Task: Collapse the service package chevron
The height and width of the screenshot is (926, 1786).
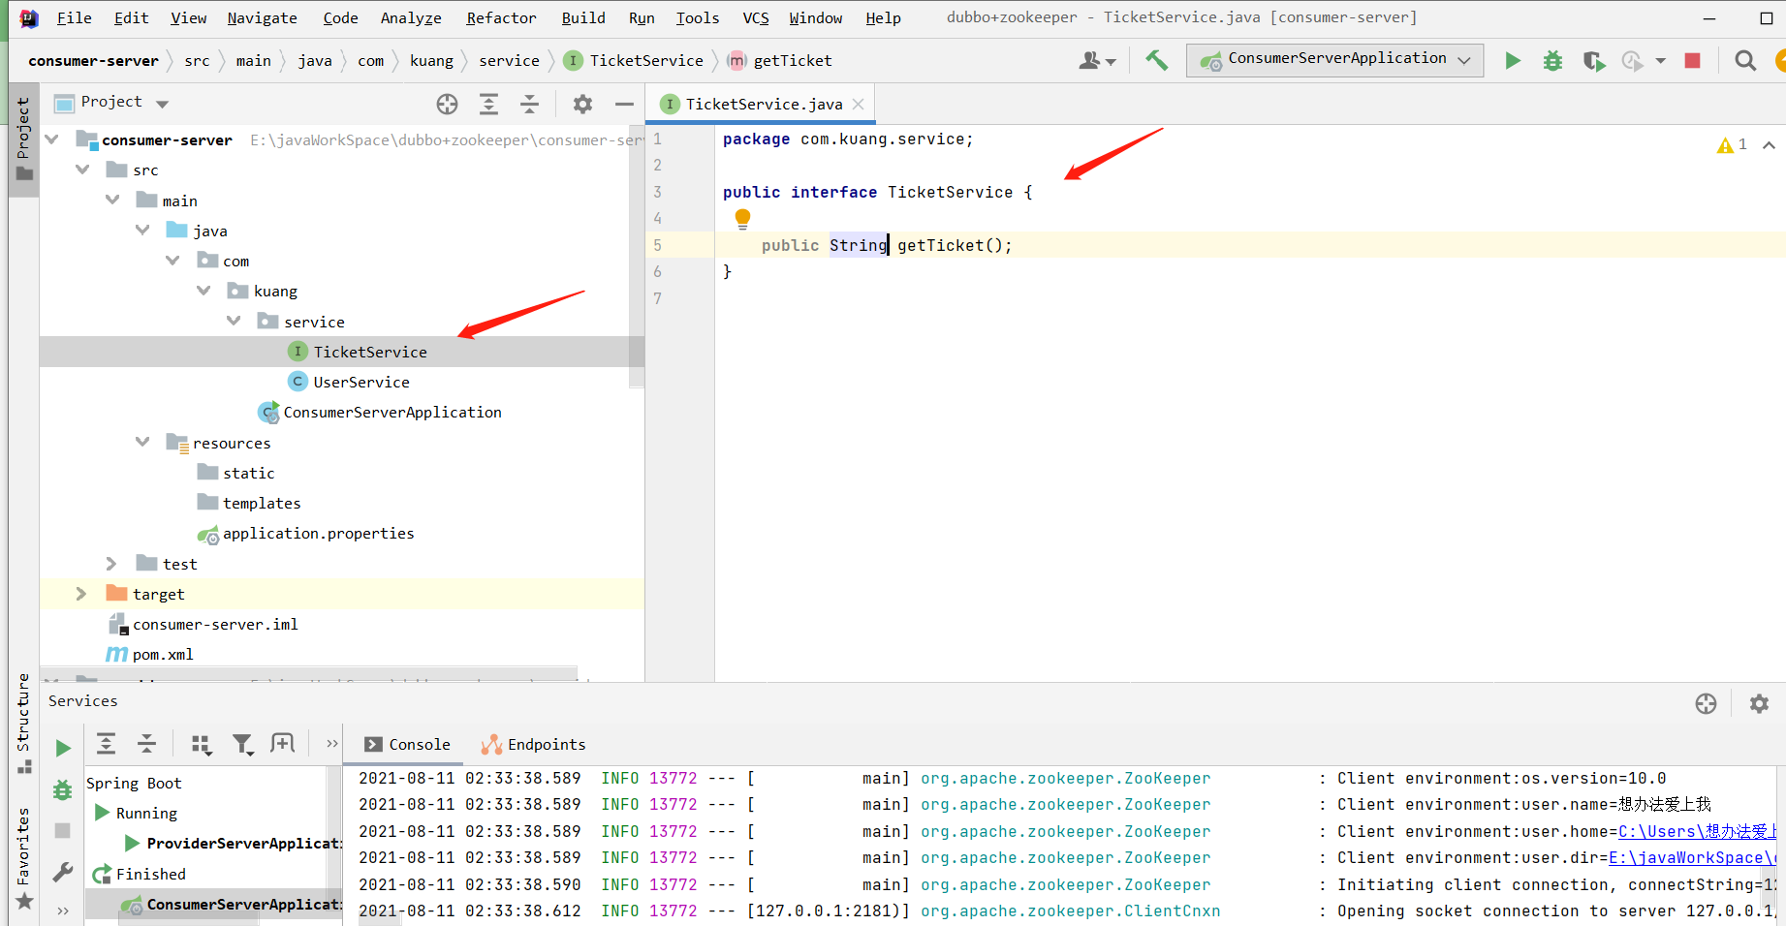Action: coord(234,321)
